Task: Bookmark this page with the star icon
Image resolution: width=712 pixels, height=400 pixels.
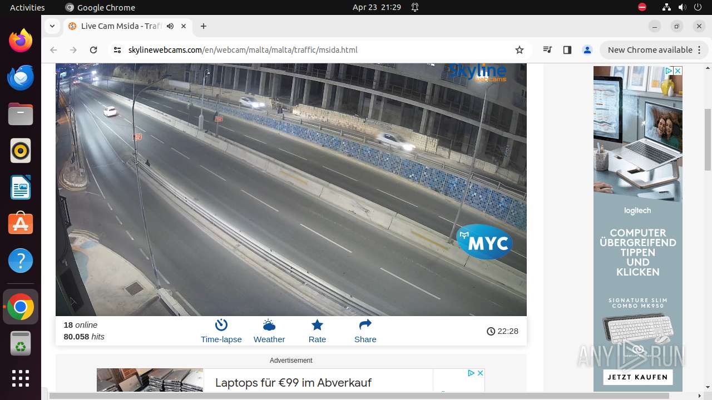Action: 520,50
